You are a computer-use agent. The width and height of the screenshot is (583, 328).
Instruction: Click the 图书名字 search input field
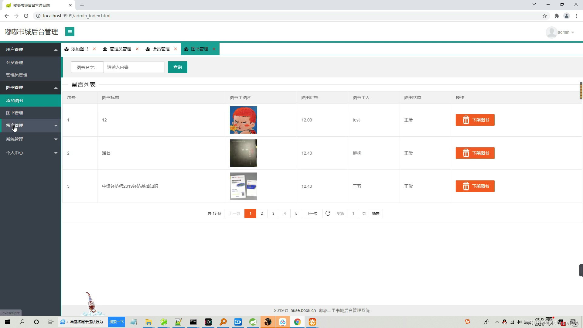(x=134, y=67)
